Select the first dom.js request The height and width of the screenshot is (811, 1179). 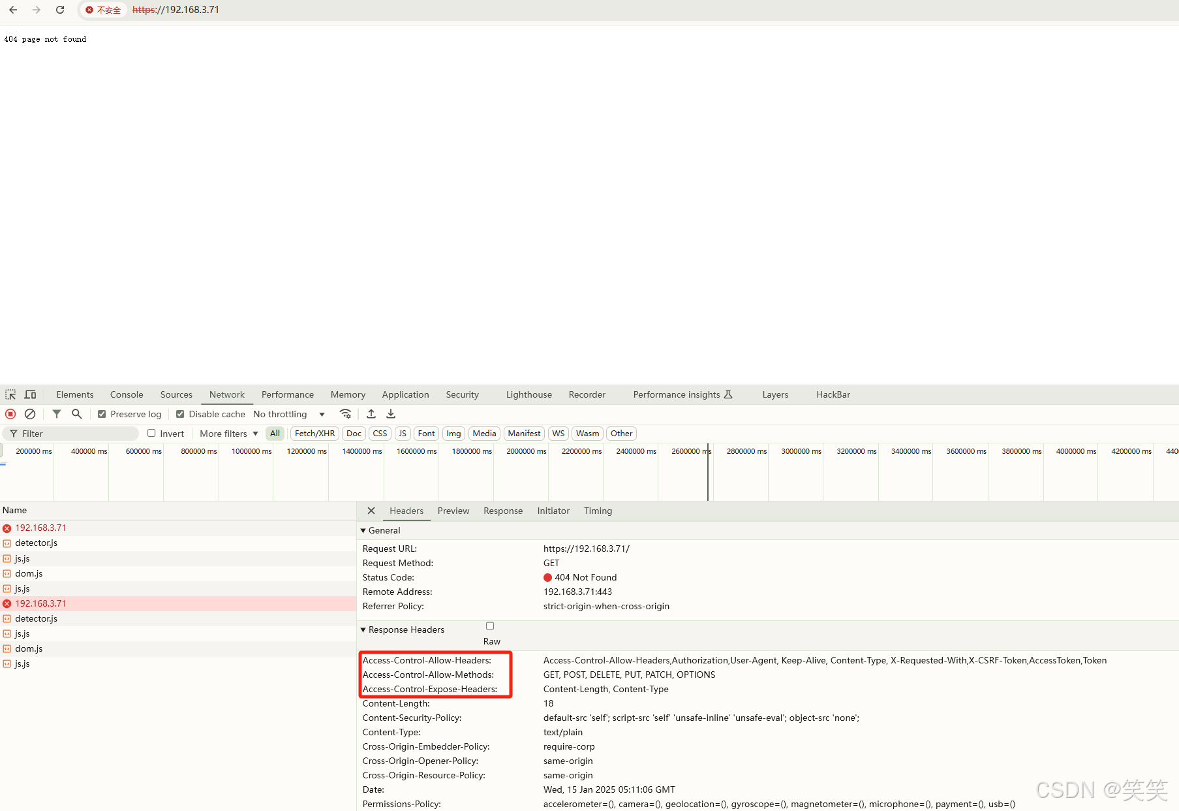pyautogui.click(x=177, y=574)
